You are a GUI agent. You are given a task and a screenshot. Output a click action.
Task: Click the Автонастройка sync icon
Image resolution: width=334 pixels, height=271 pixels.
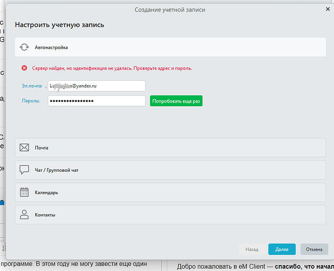pyautogui.click(x=24, y=47)
